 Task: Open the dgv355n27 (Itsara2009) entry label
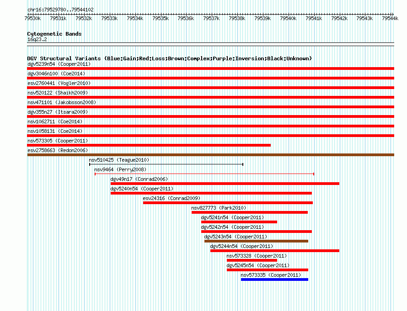58,112
